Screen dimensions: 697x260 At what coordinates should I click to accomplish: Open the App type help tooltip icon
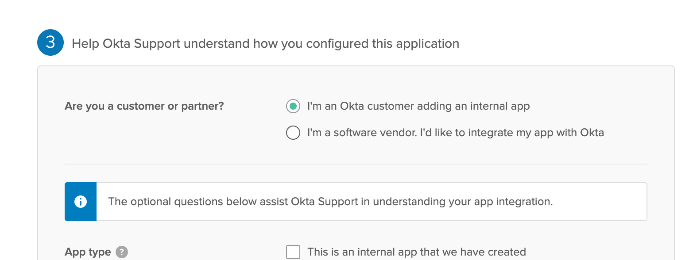(x=122, y=252)
